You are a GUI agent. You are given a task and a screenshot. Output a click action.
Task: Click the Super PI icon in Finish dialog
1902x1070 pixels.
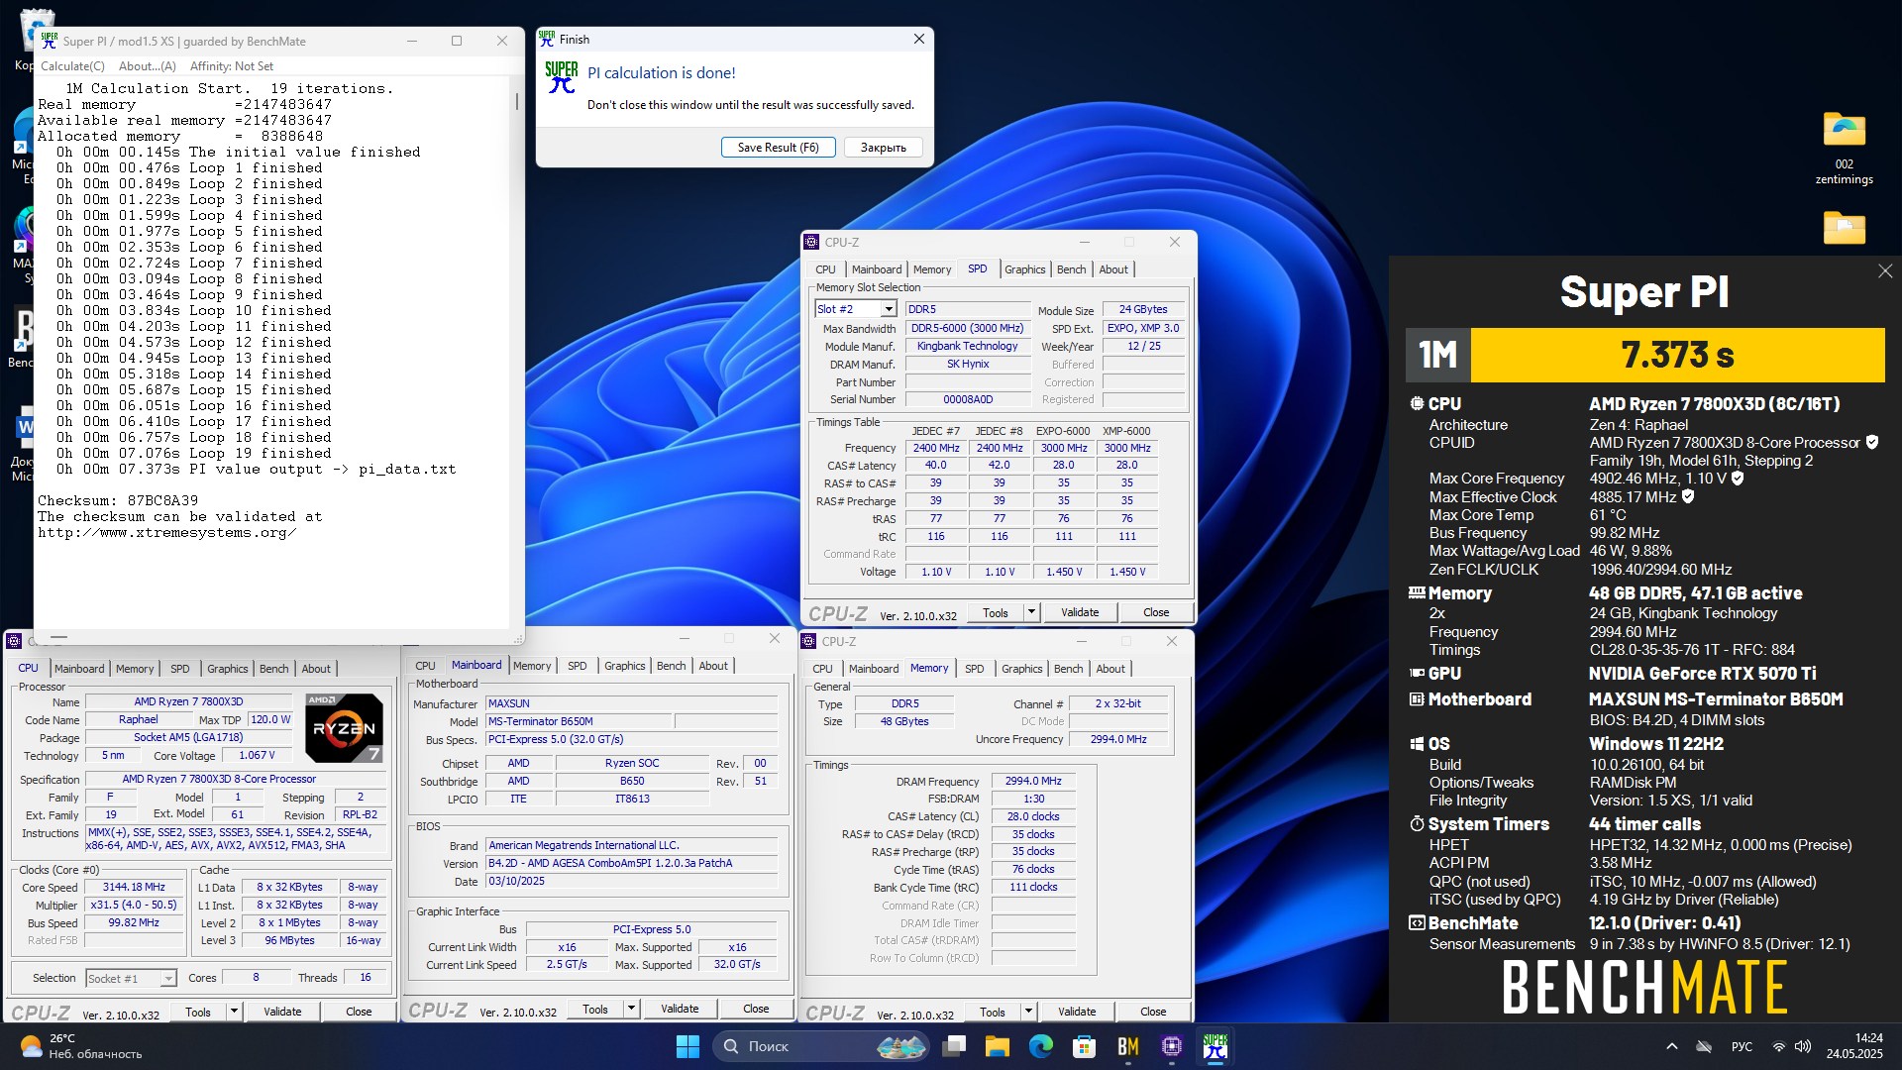(x=562, y=77)
